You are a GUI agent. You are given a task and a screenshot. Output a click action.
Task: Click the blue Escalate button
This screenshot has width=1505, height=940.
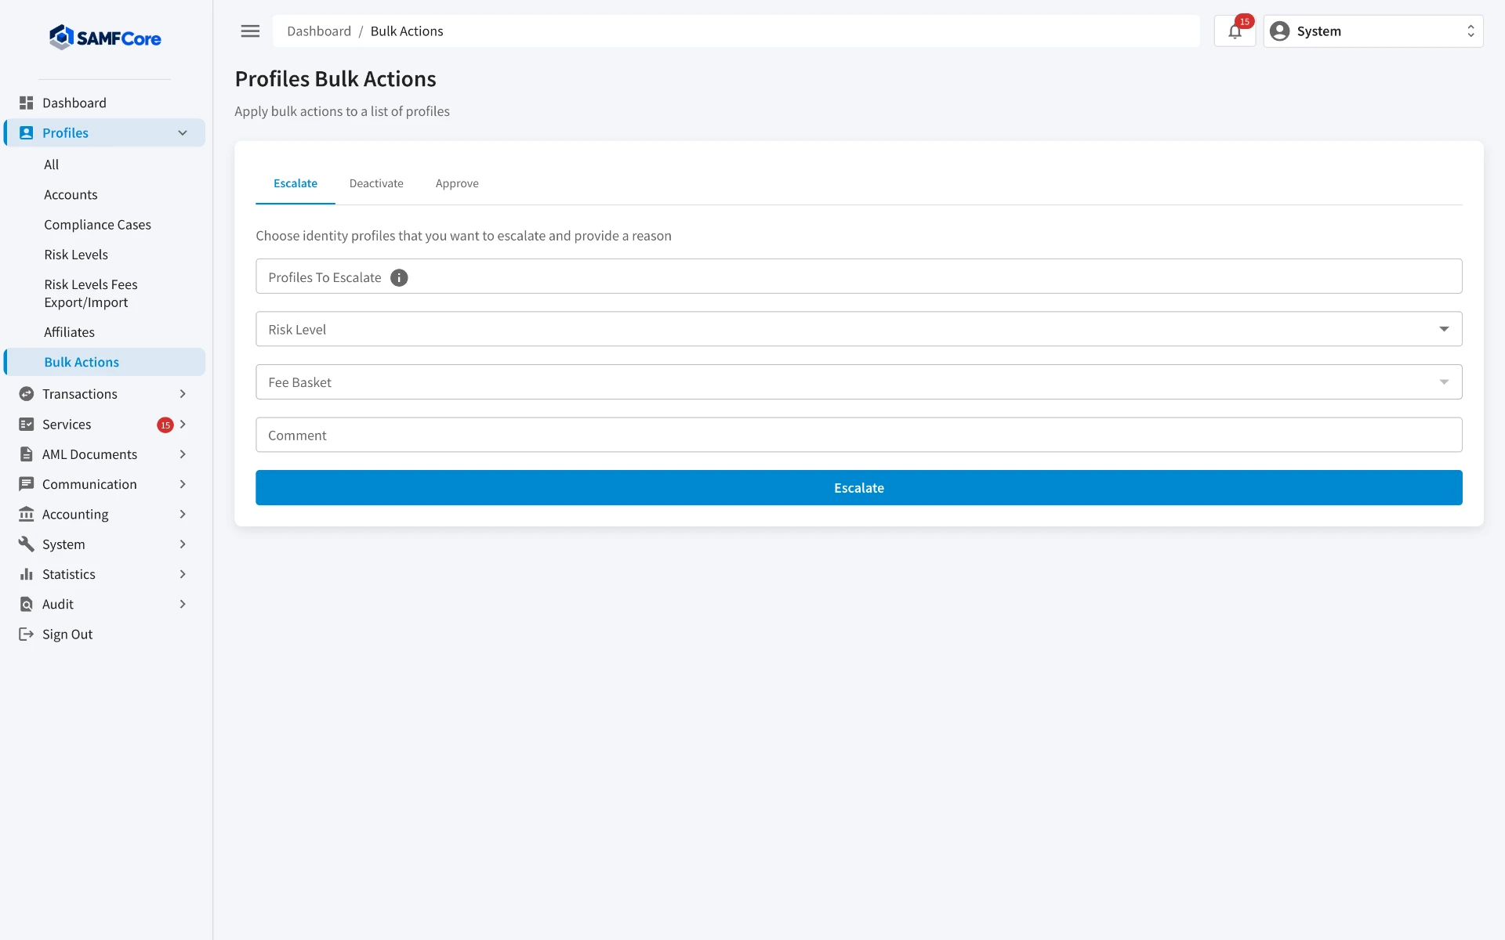858,487
